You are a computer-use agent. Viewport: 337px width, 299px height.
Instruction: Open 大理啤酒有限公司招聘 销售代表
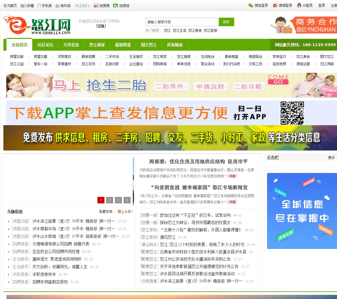coord(61,244)
